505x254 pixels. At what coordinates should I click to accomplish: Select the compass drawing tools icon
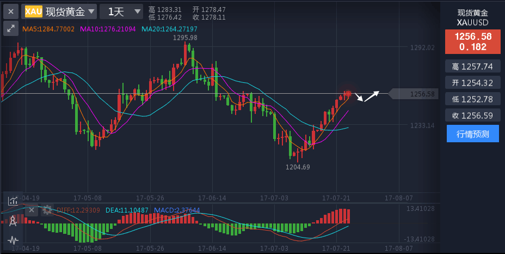[13, 220]
